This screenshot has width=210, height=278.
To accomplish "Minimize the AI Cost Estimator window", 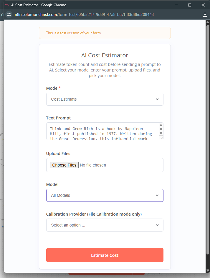I will (x=176, y=5).
